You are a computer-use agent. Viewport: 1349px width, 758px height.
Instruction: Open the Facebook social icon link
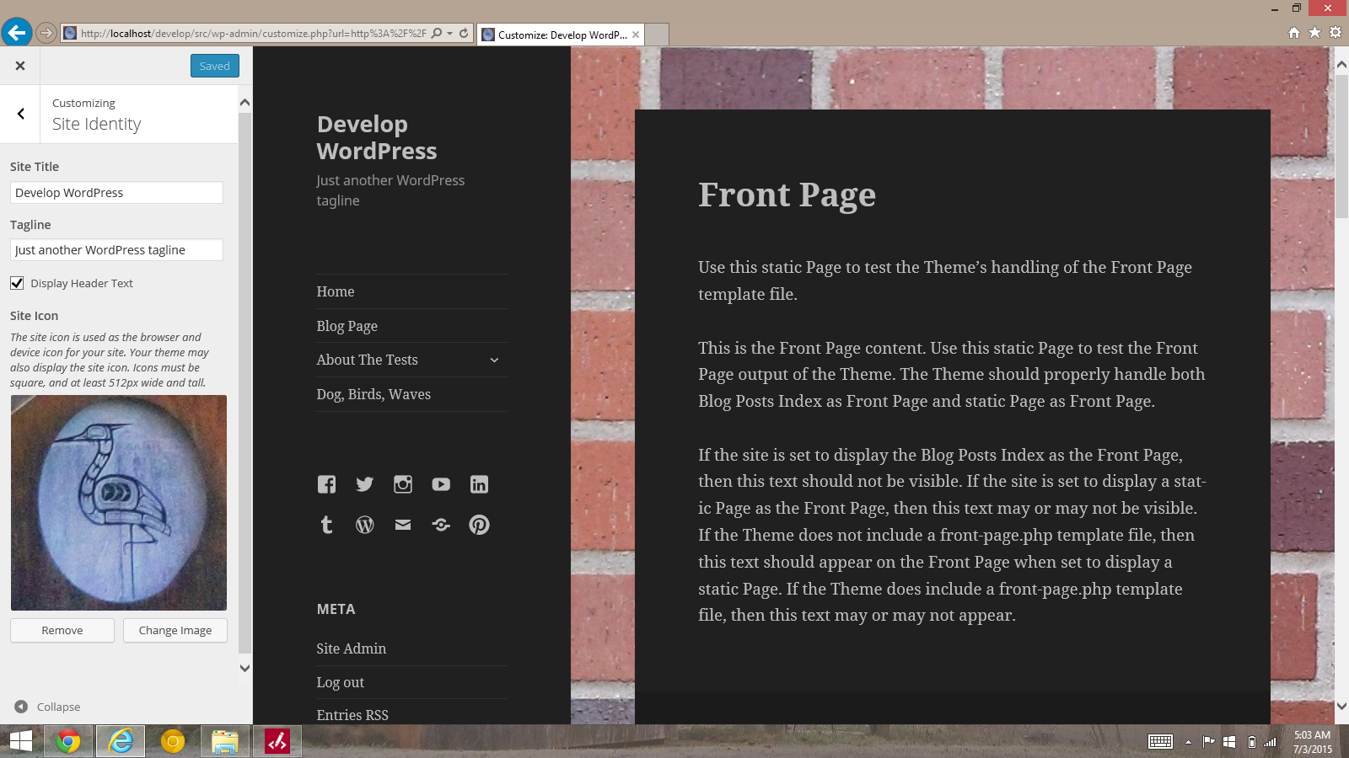click(x=326, y=484)
